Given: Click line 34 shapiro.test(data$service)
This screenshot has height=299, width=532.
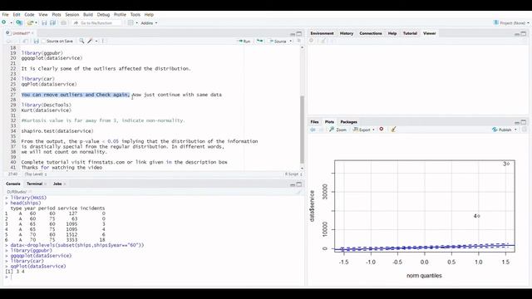Looking at the screenshot, I should tap(57, 131).
